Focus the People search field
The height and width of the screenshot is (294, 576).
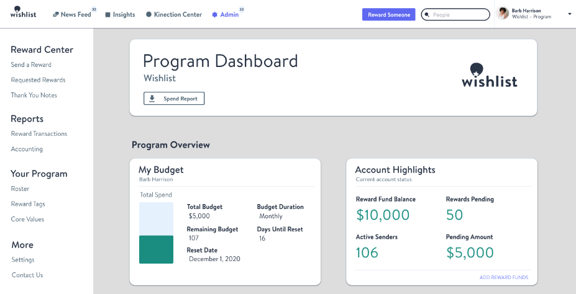(459, 14)
